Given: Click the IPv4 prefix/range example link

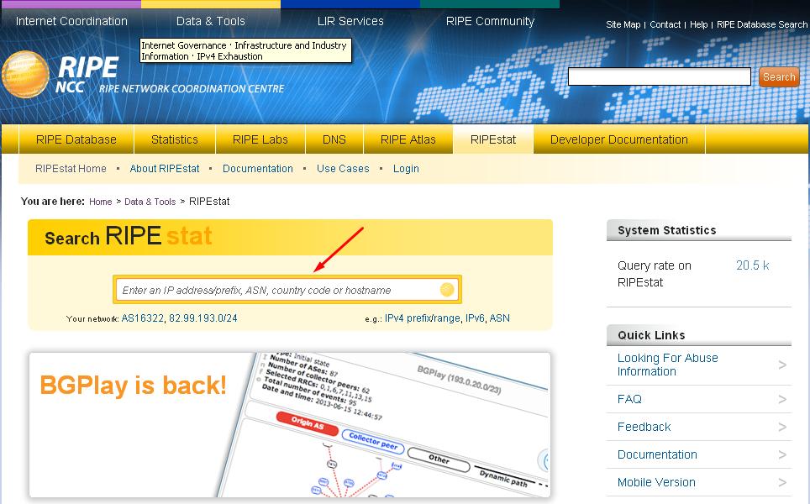Looking at the screenshot, I should [x=423, y=318].
